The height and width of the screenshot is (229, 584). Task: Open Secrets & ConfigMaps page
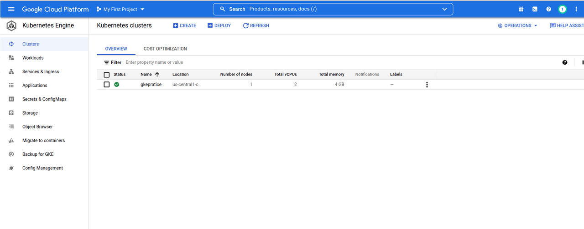tap(44, 99)
